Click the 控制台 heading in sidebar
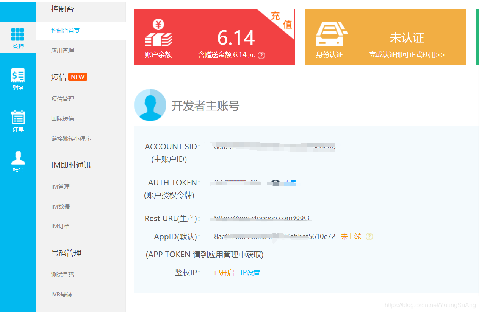The width and height of the screenshot is (479, 312). pyautogui.click(x=63, y=9)
